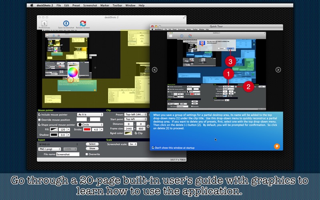Click the Select export folder button
The width and height of the screenshot is (320, 200).
tap(92, 144)
